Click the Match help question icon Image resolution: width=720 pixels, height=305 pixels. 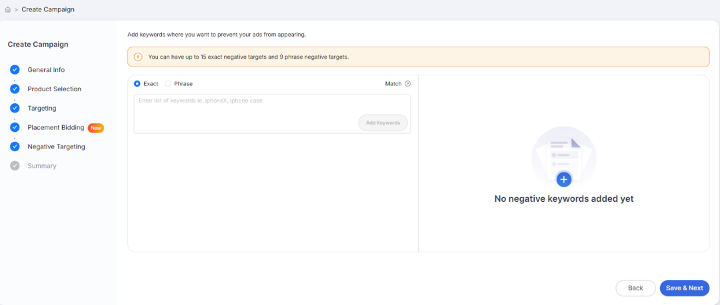point(408,84)
